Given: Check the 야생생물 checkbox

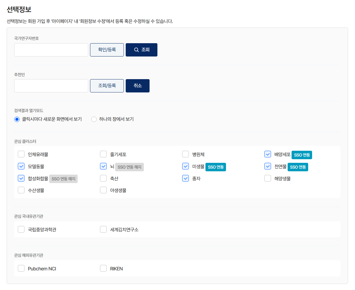Looking at the screenshot, I should pyautogui.click(x=103, y=190).
